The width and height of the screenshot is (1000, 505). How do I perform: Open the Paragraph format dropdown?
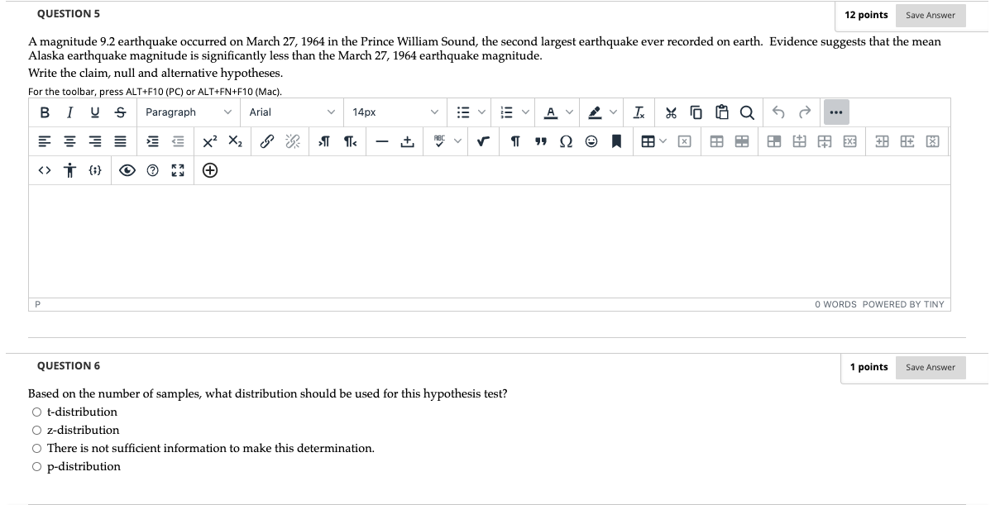[x=188, y=112]
